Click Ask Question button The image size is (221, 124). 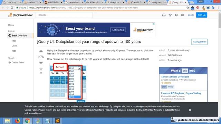click(x=199, y=42)
